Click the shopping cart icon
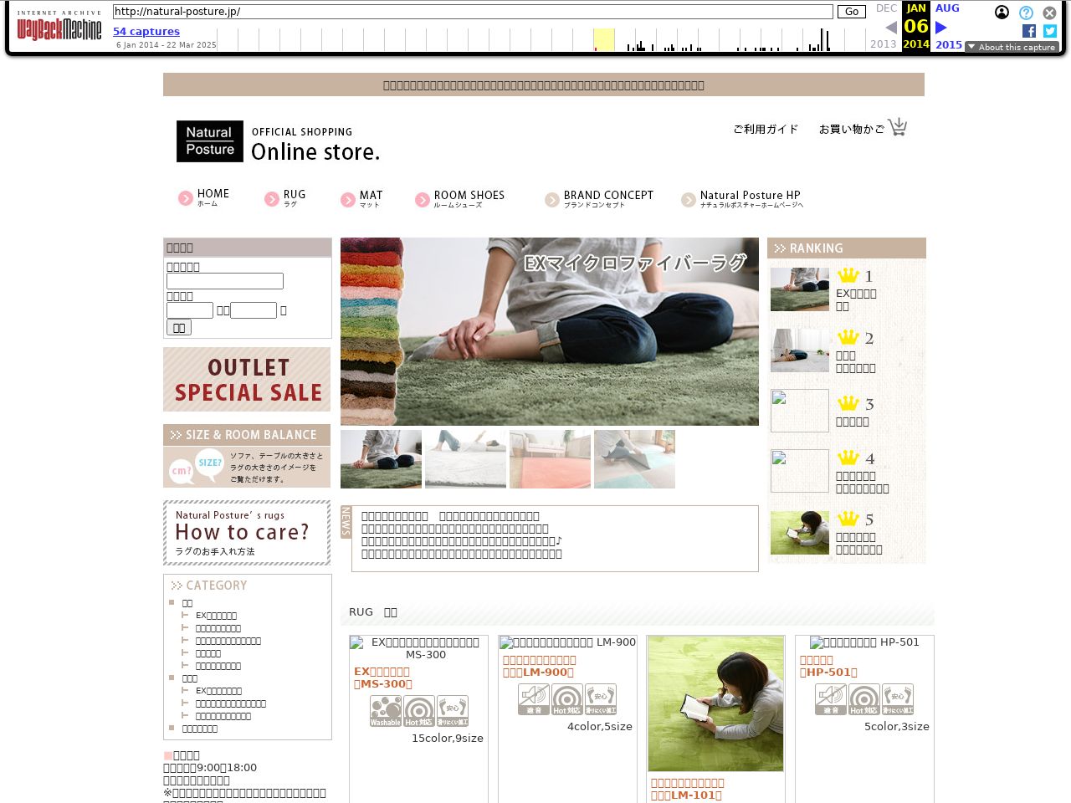 [897, 126]
